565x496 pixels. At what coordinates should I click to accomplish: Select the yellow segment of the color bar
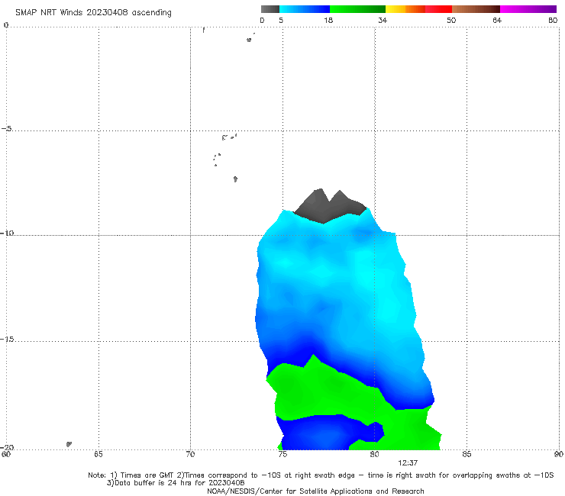pos(395,9)
